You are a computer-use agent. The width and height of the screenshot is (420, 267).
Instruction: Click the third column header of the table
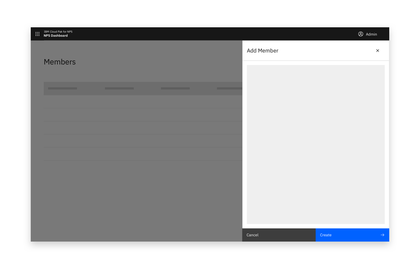click(175, 88)
